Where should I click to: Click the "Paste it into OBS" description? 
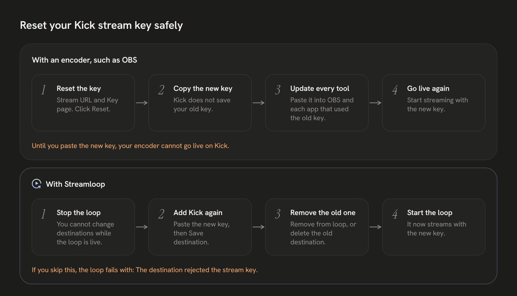coord(322,109)
